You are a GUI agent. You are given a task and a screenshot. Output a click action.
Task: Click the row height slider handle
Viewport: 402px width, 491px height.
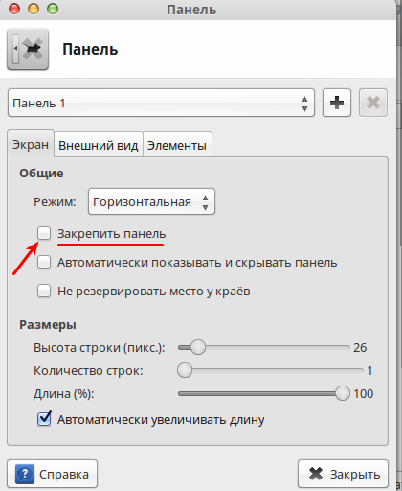[x=198, y=347]
